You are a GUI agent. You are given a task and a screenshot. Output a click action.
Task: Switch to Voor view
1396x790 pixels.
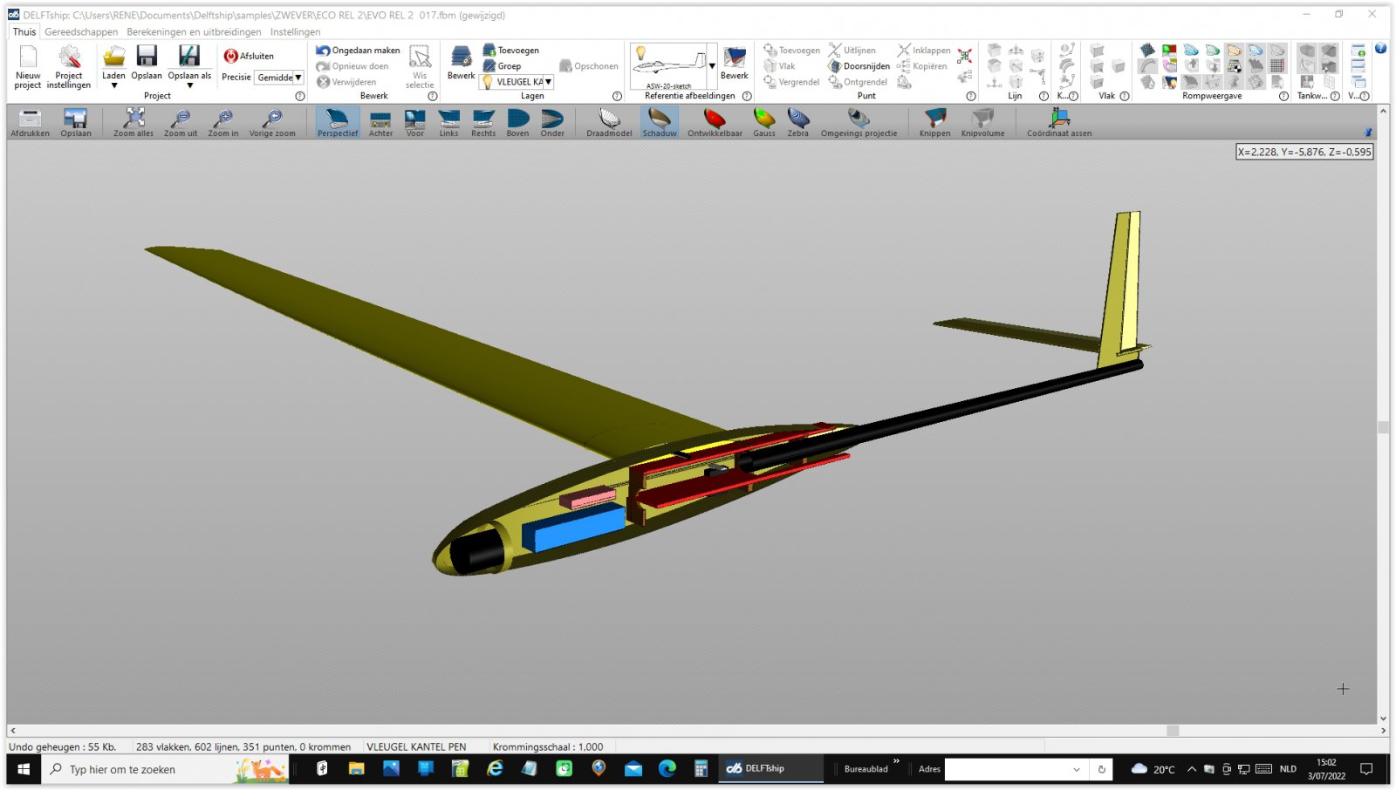pos(415,122)
